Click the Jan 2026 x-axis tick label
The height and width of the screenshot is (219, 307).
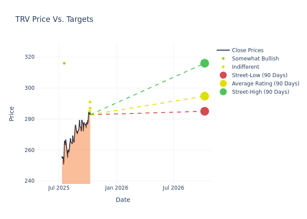coord(117,188)
